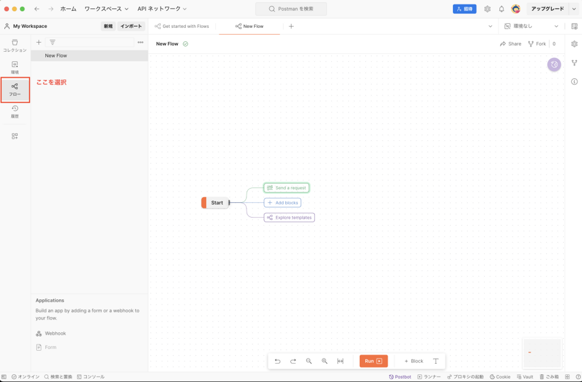Add a text annotation with T tool
The width and height of the screenshot is (582, 382).
(436, 361)
